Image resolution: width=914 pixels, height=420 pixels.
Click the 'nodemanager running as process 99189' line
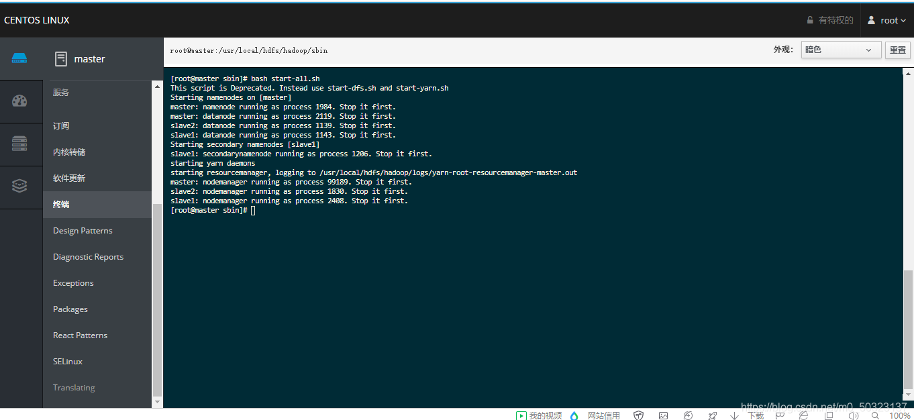(x=291, y=182)
